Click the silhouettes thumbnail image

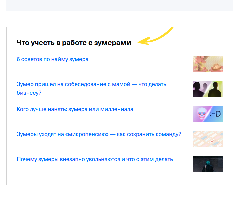[x=207, y=89]
